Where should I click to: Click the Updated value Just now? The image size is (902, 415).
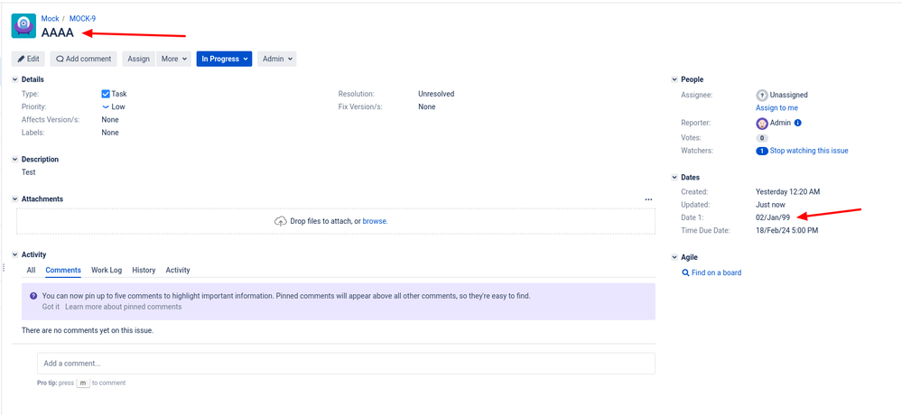[x=770, y=205]
